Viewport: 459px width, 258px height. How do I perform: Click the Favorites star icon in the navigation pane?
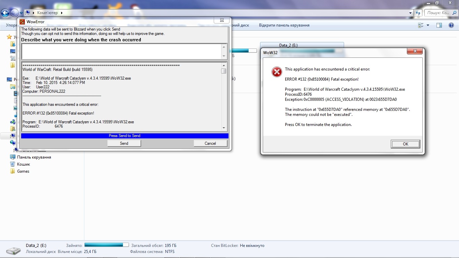coord(9,37)
